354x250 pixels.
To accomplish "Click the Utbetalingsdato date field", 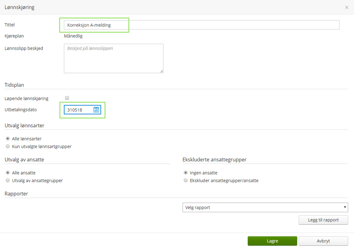I will (x=79, y=110).
